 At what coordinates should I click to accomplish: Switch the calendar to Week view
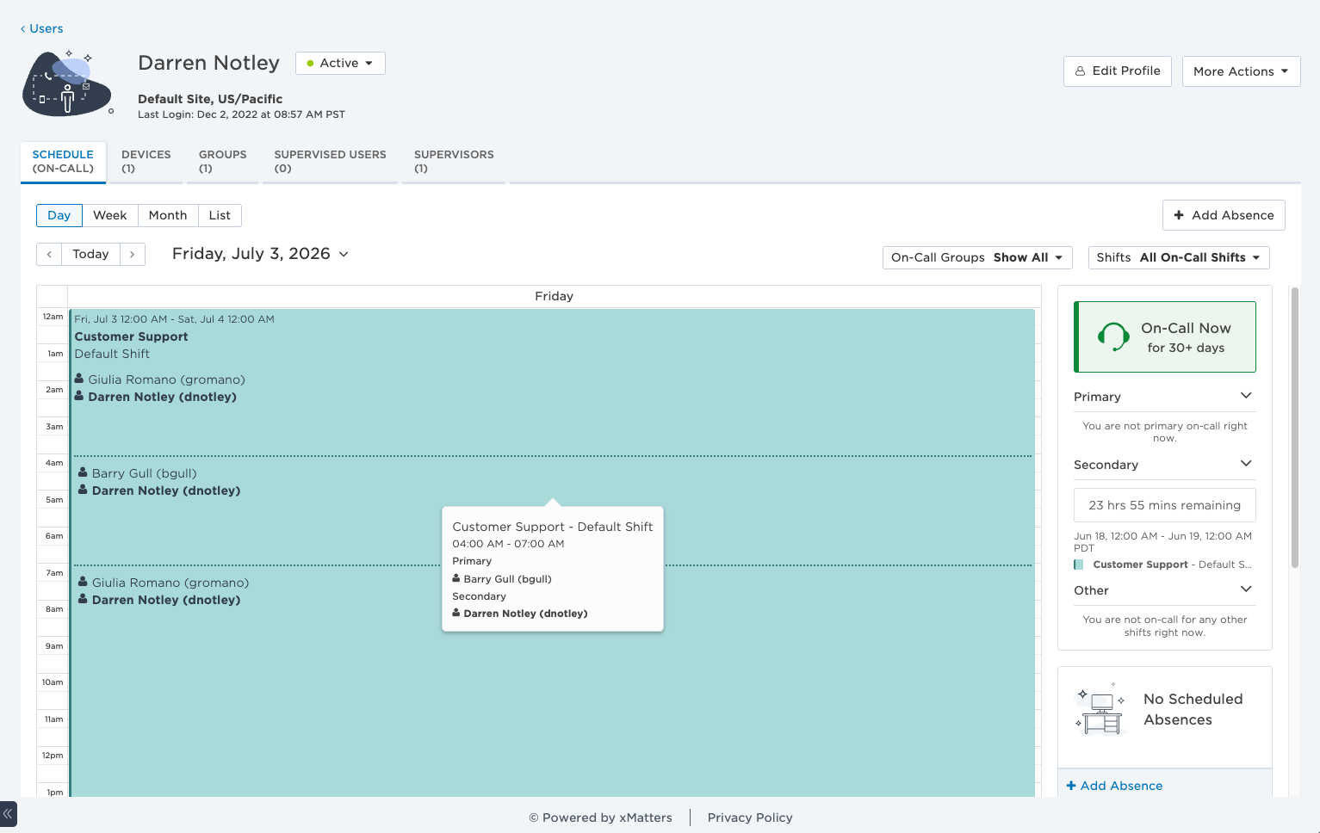tap(110, 215)
